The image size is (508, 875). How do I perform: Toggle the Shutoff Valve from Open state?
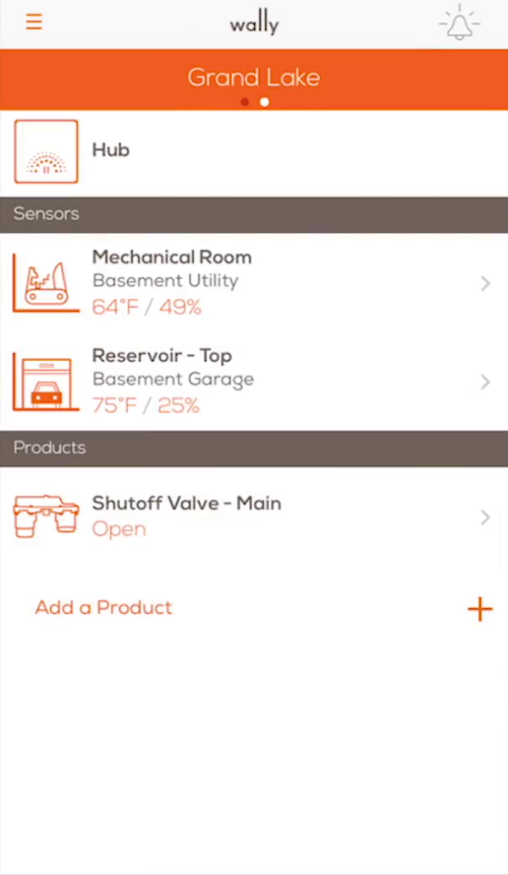[x=119, y=528]
